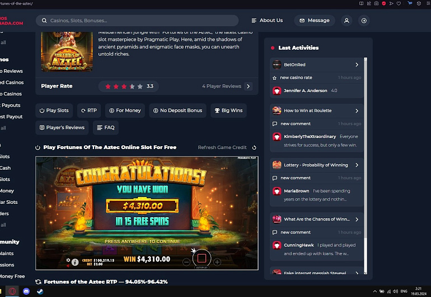Open the volume control in system tray
The height and width of the screenshot is (297, 431).
[x=396, y=291]
